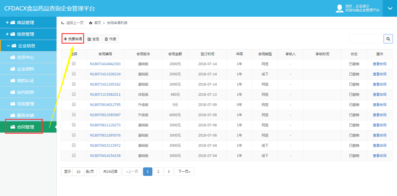Click the home icon in breadcrumb
Image resolution: width=397 pixels, height=196 pixels.
[x=91, y=23]
